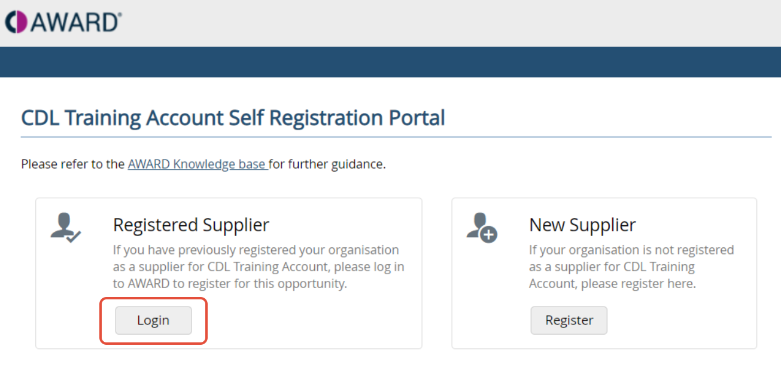This screenshot has width=781, height=389.
Task: Click the New Supplier heading
Action: pyautogui.click(x=582, y=225)
